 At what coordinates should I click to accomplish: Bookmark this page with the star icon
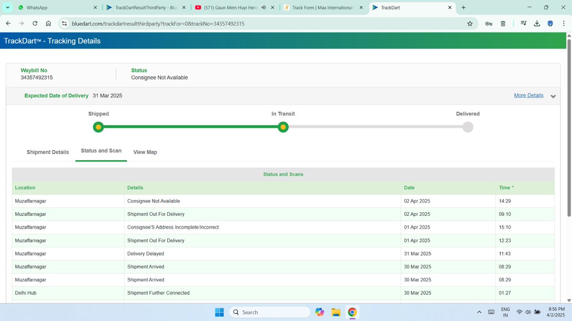click(470, 23)
